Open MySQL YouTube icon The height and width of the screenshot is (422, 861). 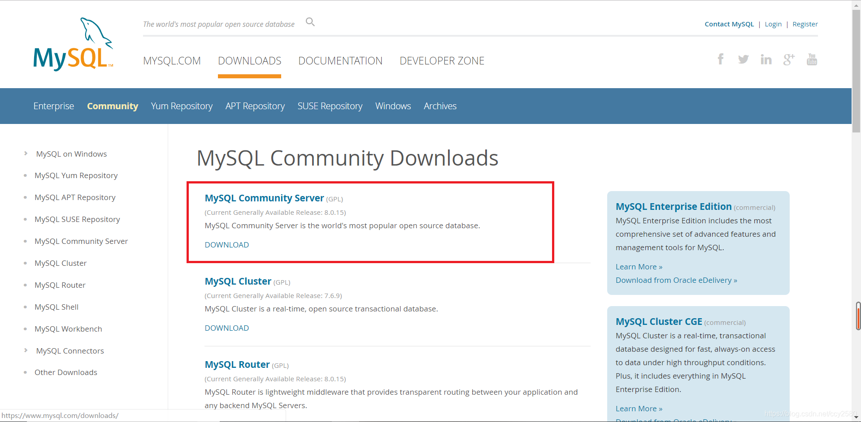tap(812, 59)
